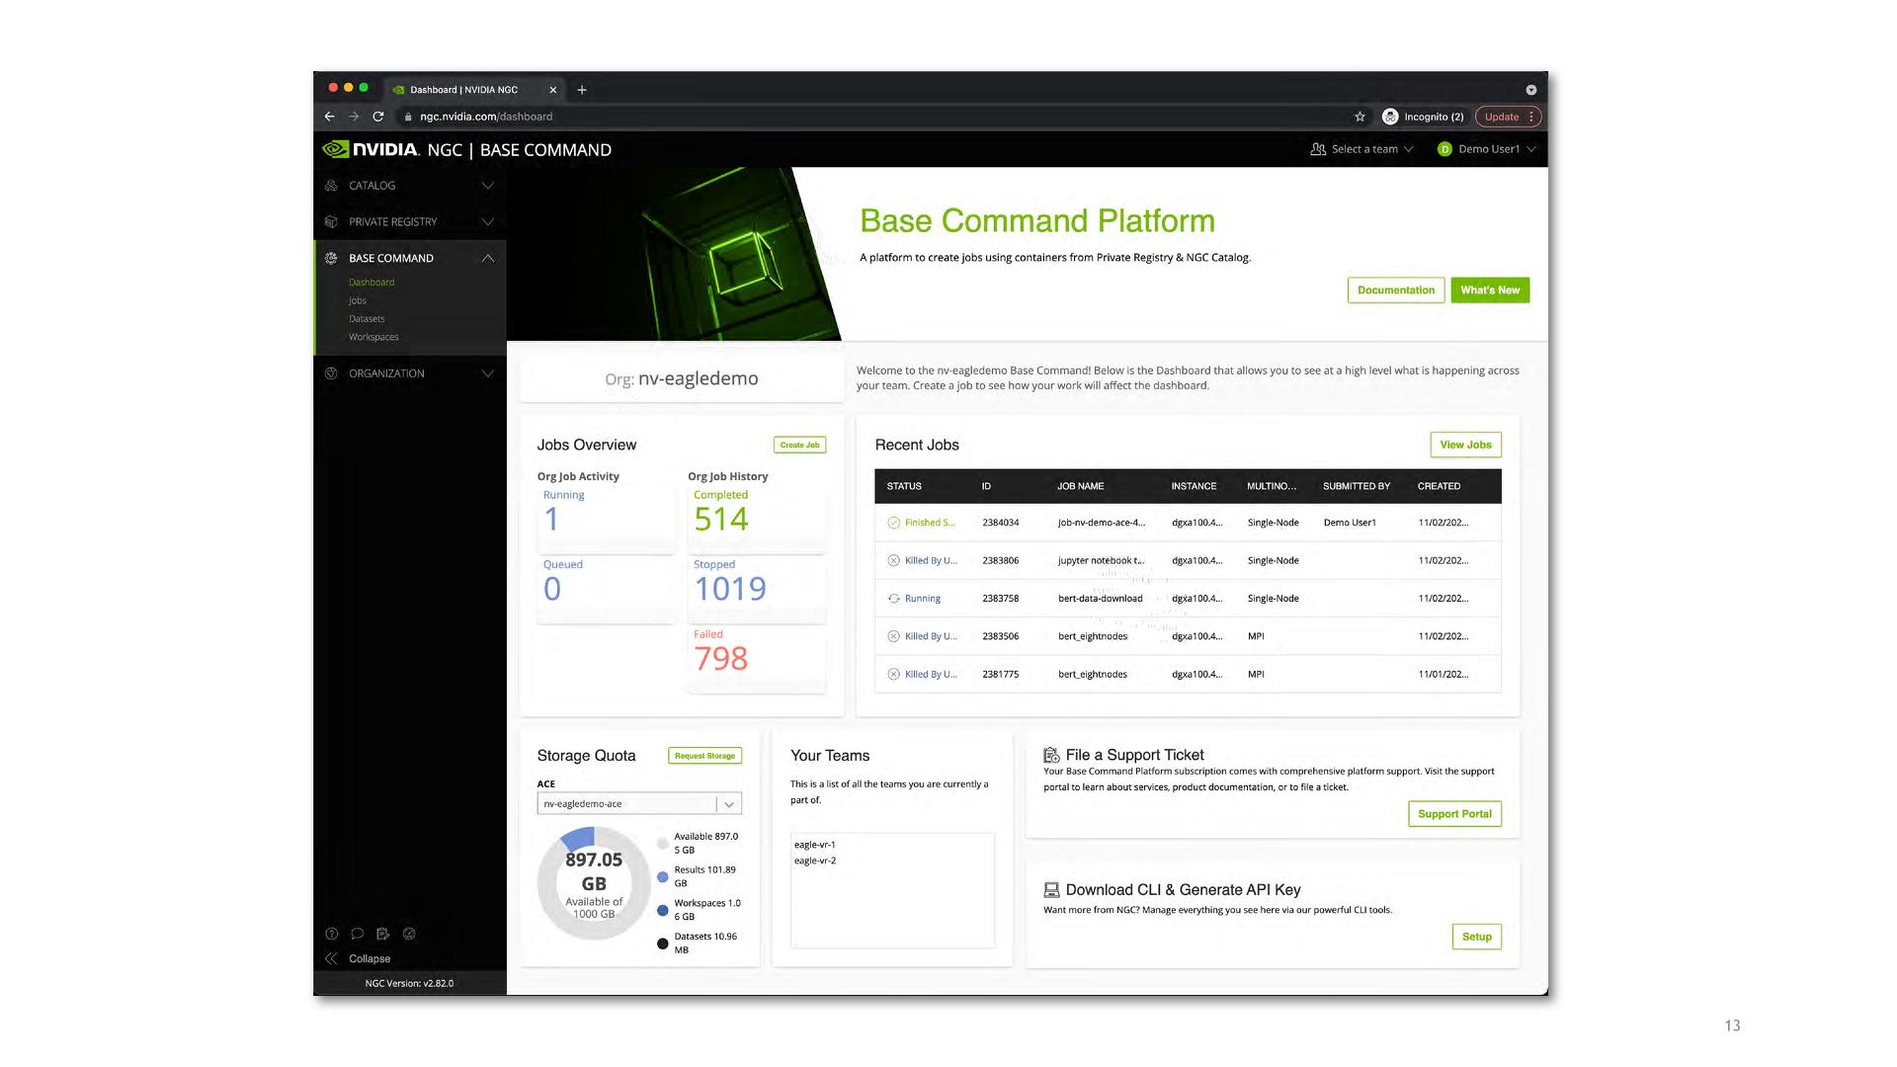The height and width of the screenshot is (1067, 1897).
Task: Open the Select a team dropdown
Action: (x=1361, y=149)
